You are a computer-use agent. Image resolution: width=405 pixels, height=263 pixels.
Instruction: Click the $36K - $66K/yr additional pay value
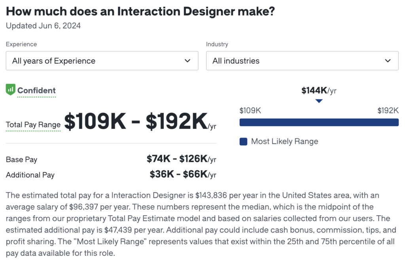(183, 174)
